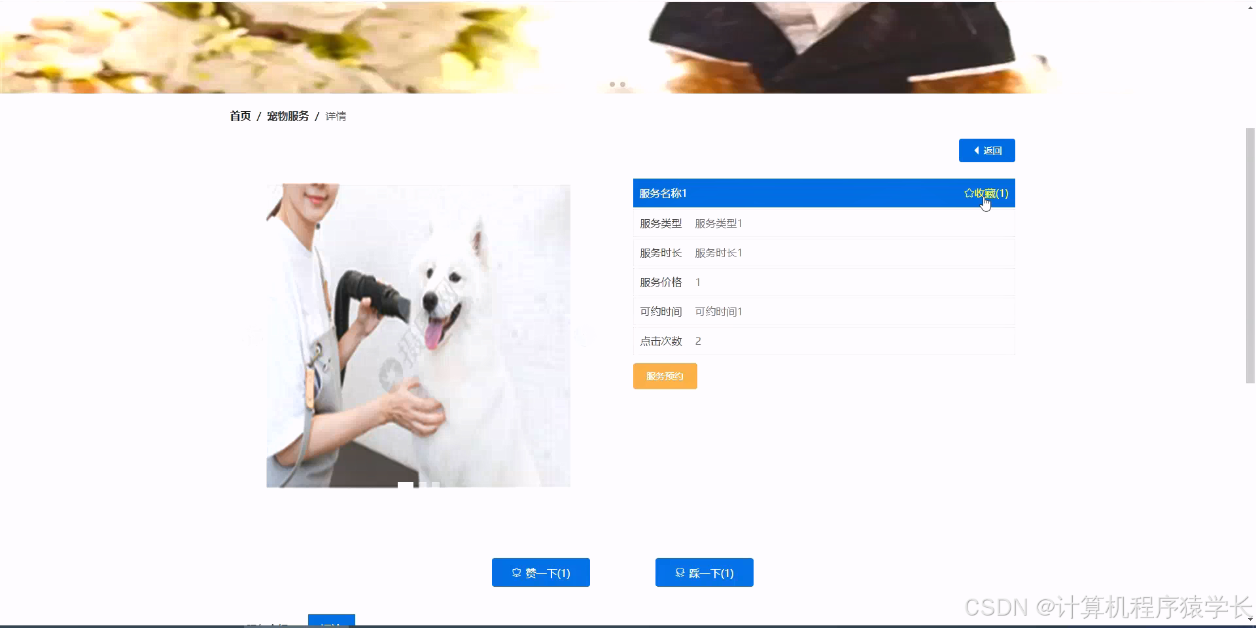Click the thumbs-down icon inside 踩一下 button

point(680,572)
